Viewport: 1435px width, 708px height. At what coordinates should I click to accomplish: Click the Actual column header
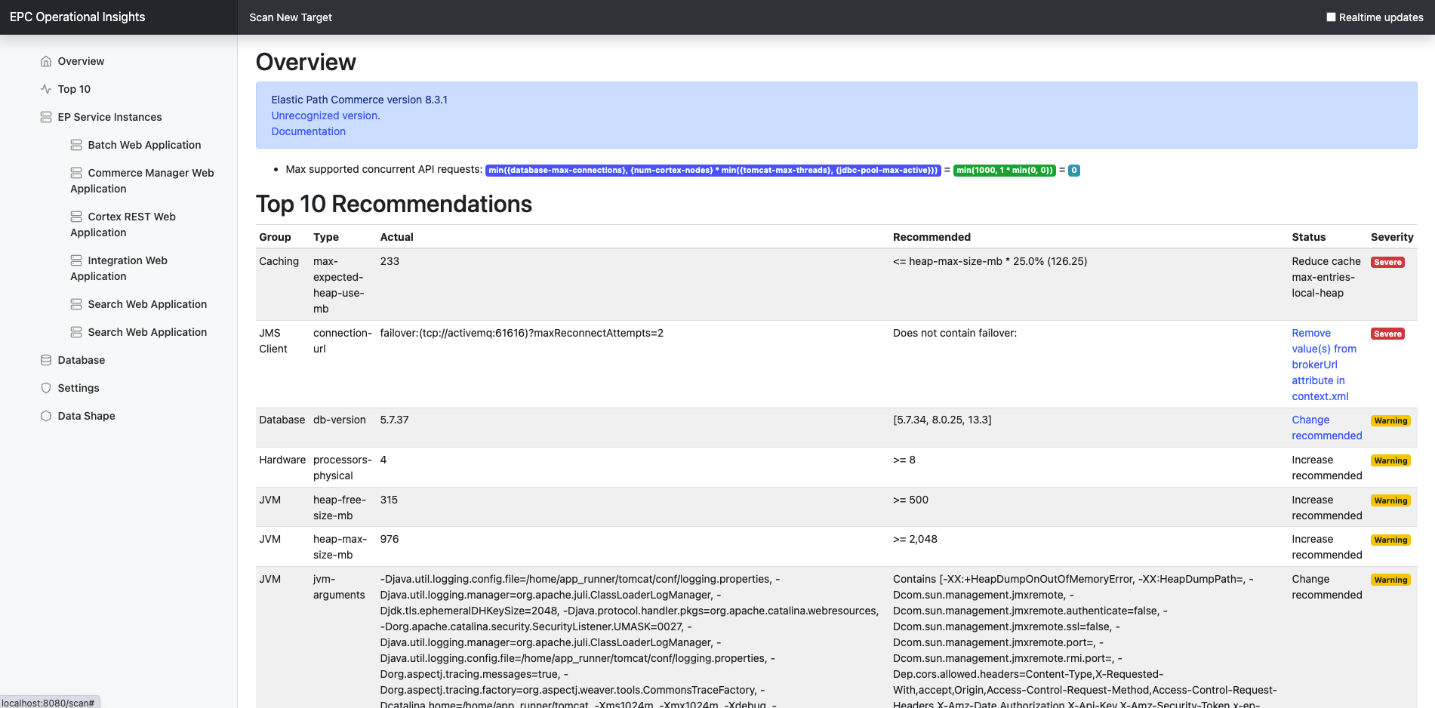point(396,237)
